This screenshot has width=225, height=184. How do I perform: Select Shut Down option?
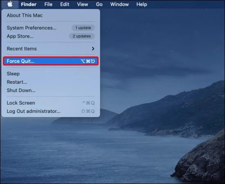pyautogui.click(x=51, y=90)
